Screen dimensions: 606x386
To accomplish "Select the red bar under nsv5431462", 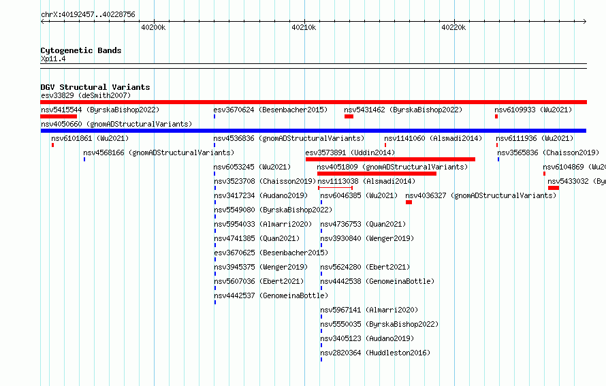I will point(349,116).
